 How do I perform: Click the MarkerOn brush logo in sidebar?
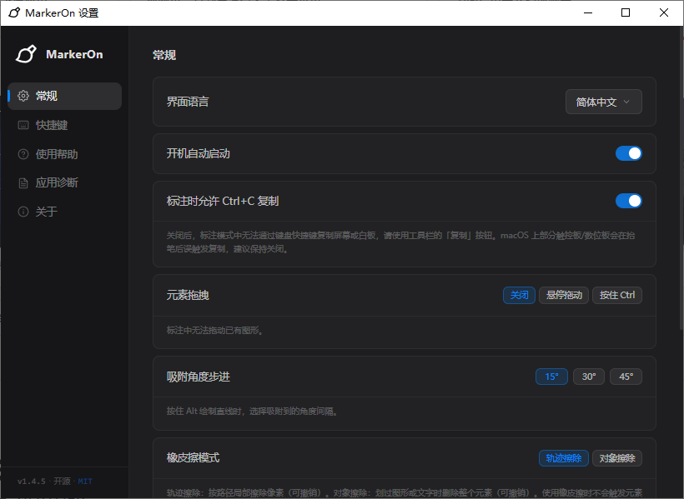pos(26,54)
